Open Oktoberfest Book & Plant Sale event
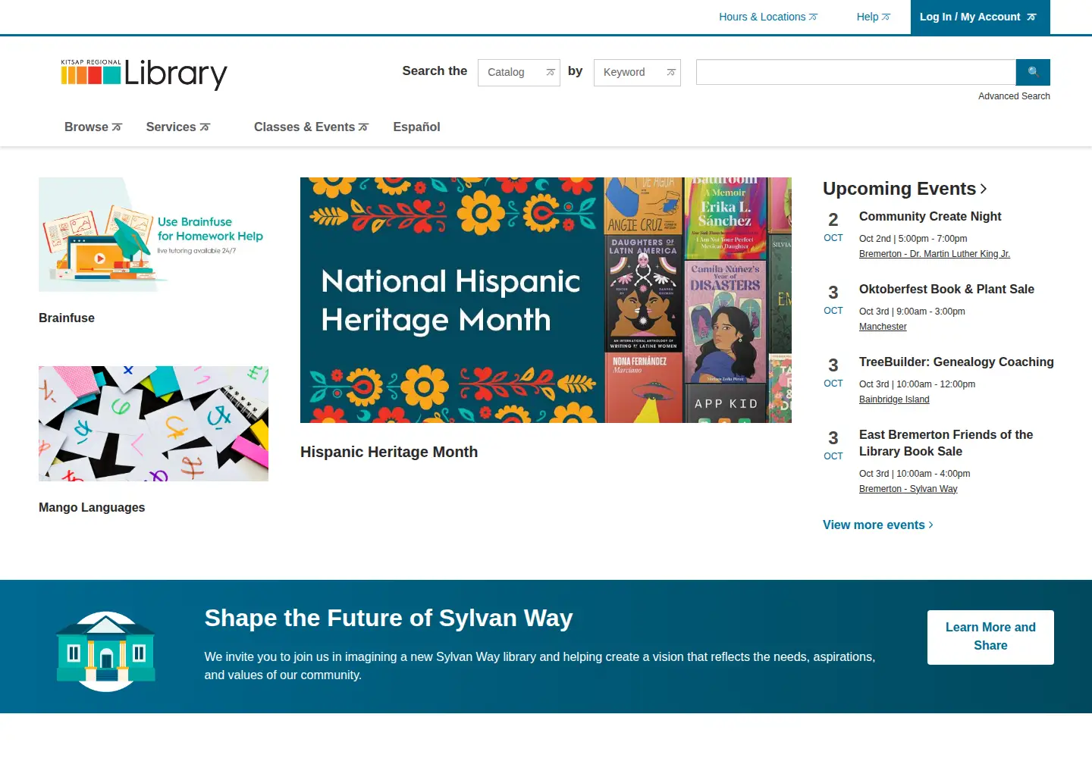 point(946,289)
